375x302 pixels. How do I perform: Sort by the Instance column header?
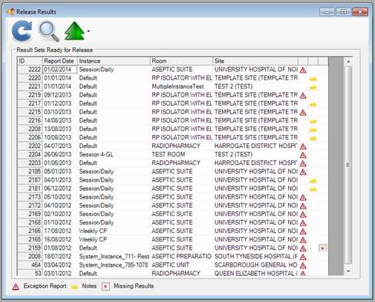click(114, 61)
